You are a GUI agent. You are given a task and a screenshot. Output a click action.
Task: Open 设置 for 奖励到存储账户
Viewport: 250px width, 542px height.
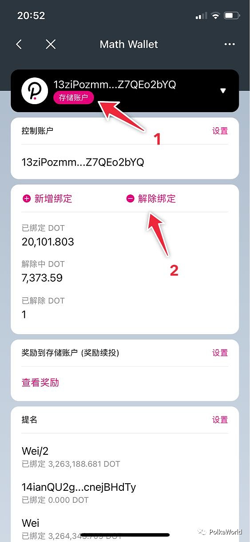point(220,353)
